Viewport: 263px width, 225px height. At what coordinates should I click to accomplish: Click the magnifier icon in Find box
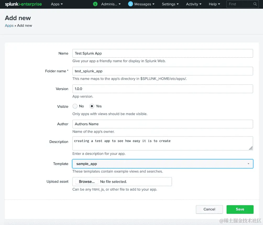point(255,4)
